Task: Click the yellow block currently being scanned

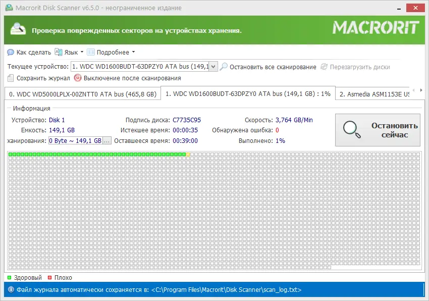Action: click(188, 155)
